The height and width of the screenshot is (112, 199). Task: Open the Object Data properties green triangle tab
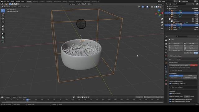point(166,77)
